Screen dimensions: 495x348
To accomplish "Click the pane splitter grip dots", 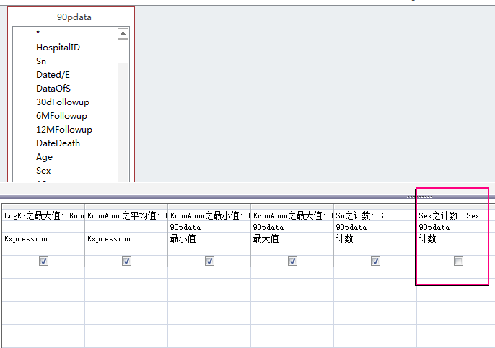I will (419, 197).
